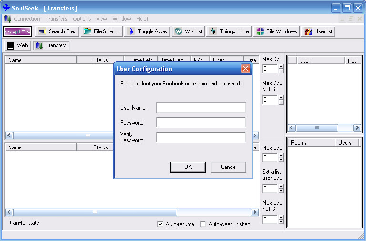Open Things I Like
The height and width of the screenshot is (241, 366).
pos(229,31)
